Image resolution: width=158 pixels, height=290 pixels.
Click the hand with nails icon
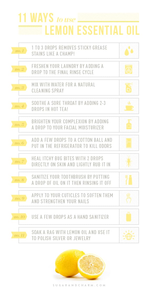point(129,198)
